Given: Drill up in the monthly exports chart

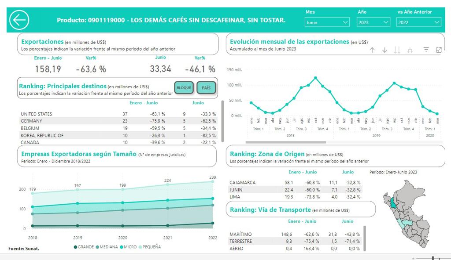Looking at the screenshot, I should tap(372, 50).
